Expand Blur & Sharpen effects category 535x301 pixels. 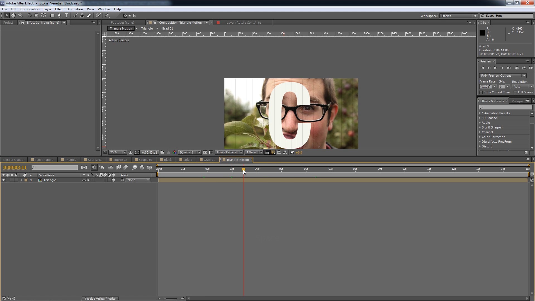tap(480, 127)
